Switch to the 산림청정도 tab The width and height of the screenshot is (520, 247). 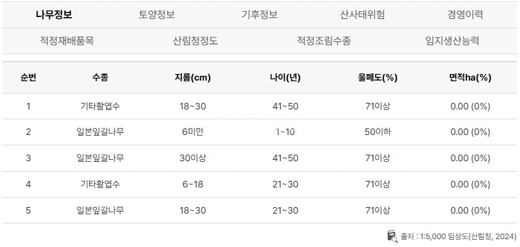coord(195,41)
